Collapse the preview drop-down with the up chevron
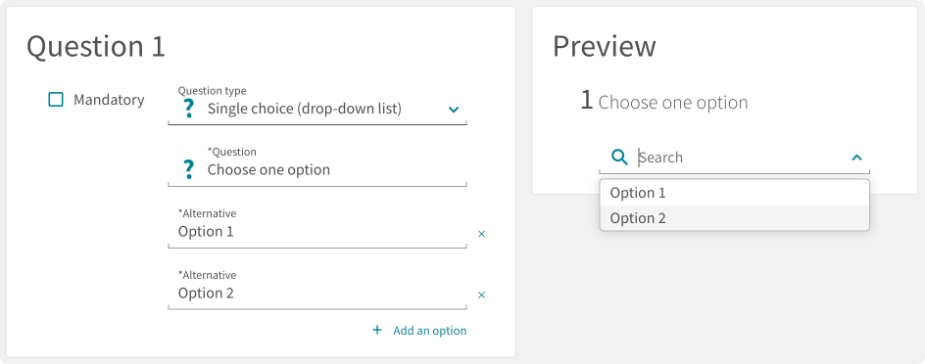Image resolution: width=925 pixels, height=364 pixels. [856, 158]
